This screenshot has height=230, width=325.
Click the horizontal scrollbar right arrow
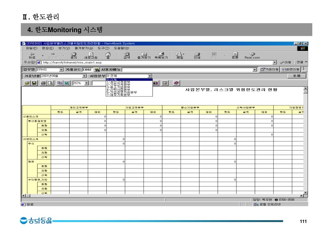(301, 196)
